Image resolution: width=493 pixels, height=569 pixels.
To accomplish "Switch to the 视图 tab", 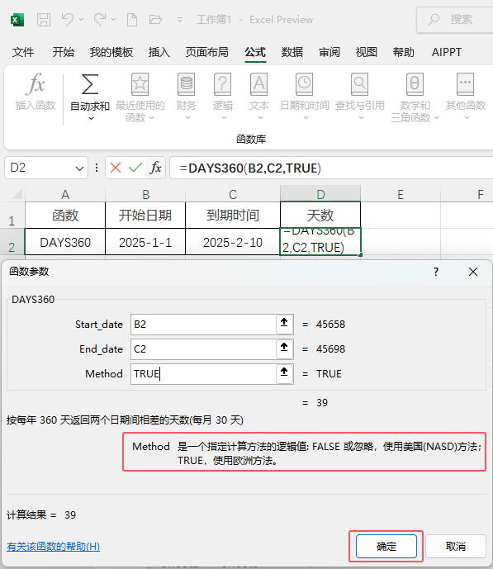I will tap(367, 52).
